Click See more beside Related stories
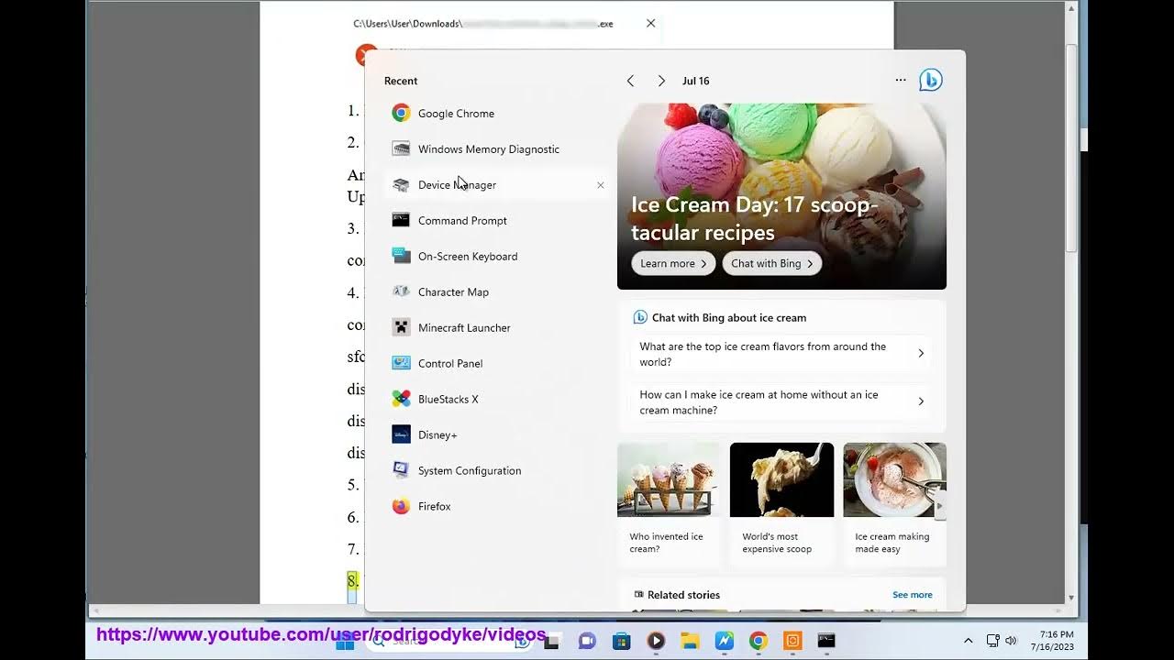Image resolution: width=1174 pixels, height=660 pixels. (x=912, y=595)
